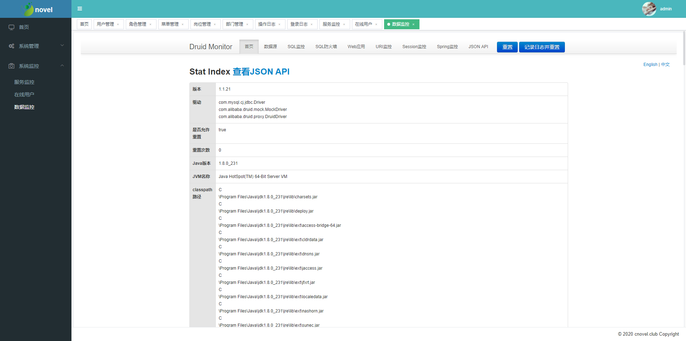The width and height of the screenshot is (686, 341).
Task: Open 服务监控 in the sidebar
Action: (24, 82)
